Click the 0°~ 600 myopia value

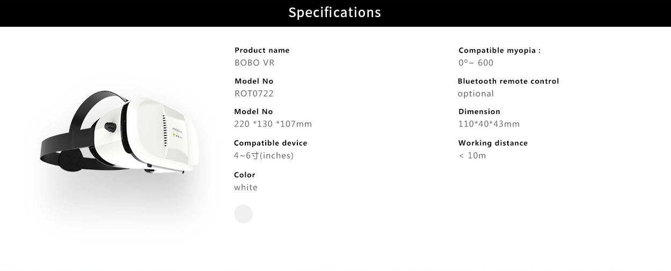476,63
